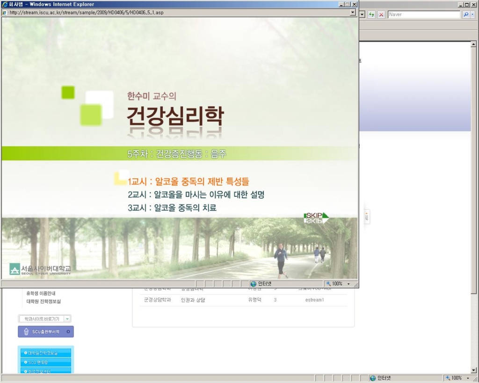The width and height of the screenshot is (479, 383).
Task: Minimize the background browser window
Action: [461, 5]
